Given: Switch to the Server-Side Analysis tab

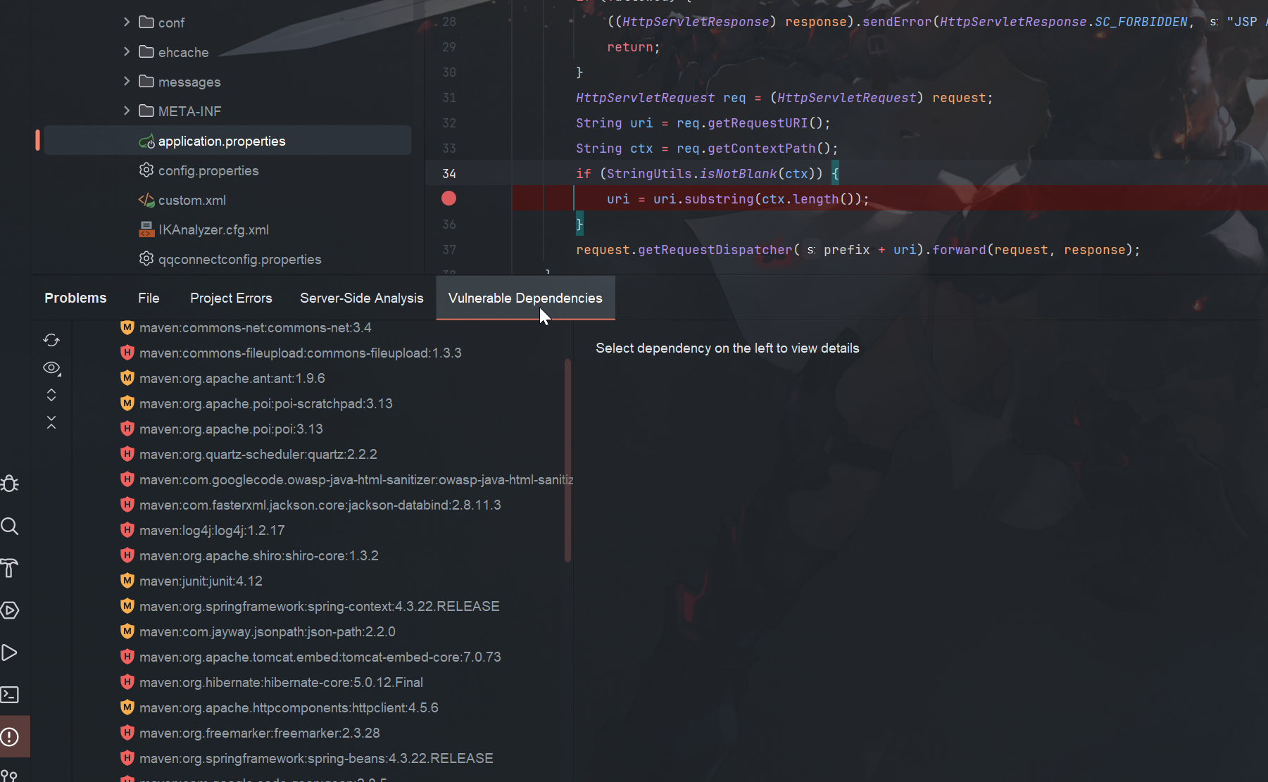Looking at the screenshot, I should click(361, 298).
